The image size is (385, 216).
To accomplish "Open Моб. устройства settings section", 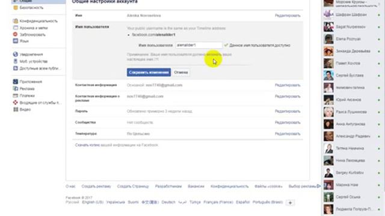I will click(34, 61).
